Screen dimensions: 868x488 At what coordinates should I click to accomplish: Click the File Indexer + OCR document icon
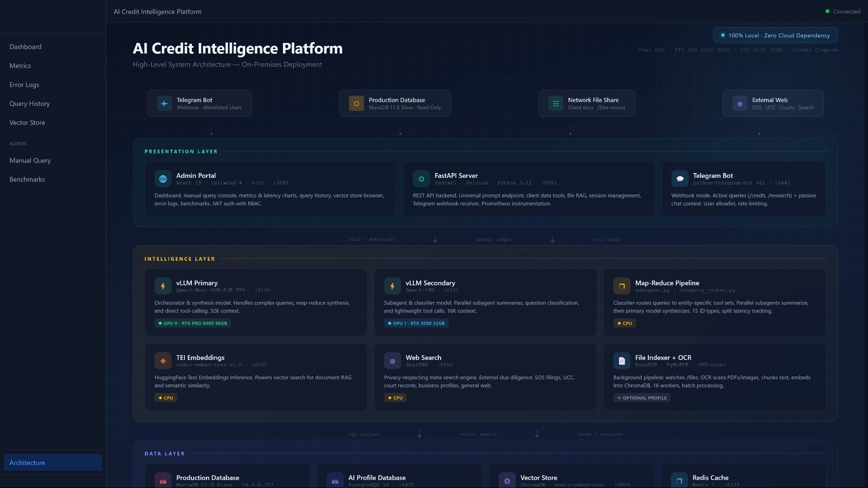coord(622,361)
